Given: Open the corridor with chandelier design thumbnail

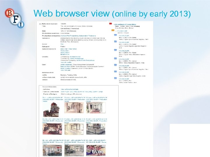Looking at the screenshot, I should point(96,108).
